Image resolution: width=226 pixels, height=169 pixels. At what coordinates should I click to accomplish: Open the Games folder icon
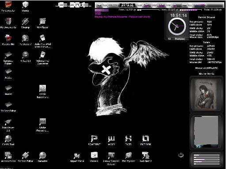click(94, 157)
